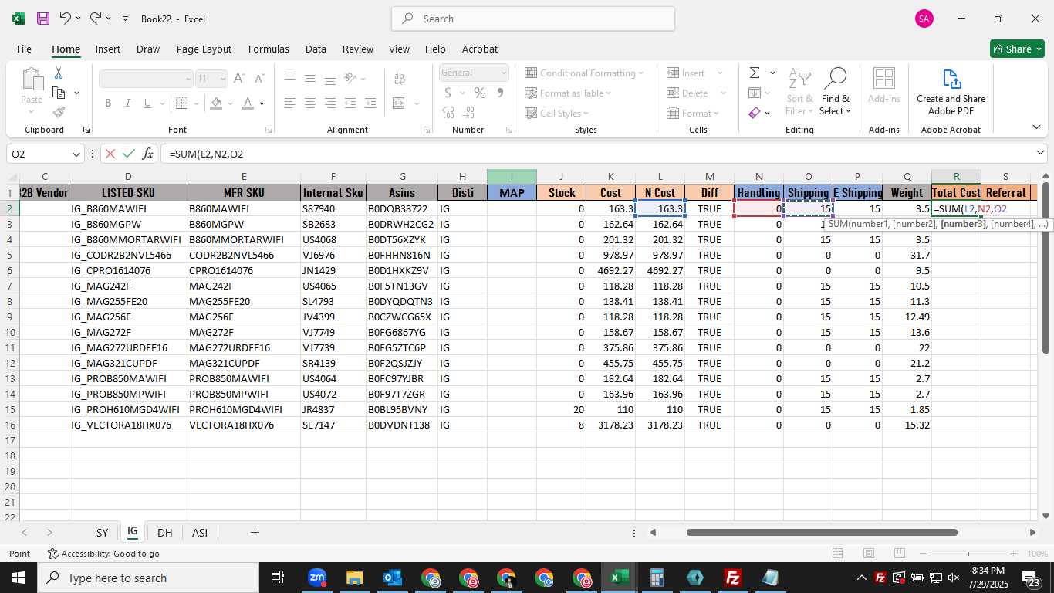Open Insert Function fx icon
1054x593 pixels.
pos(148,154)
